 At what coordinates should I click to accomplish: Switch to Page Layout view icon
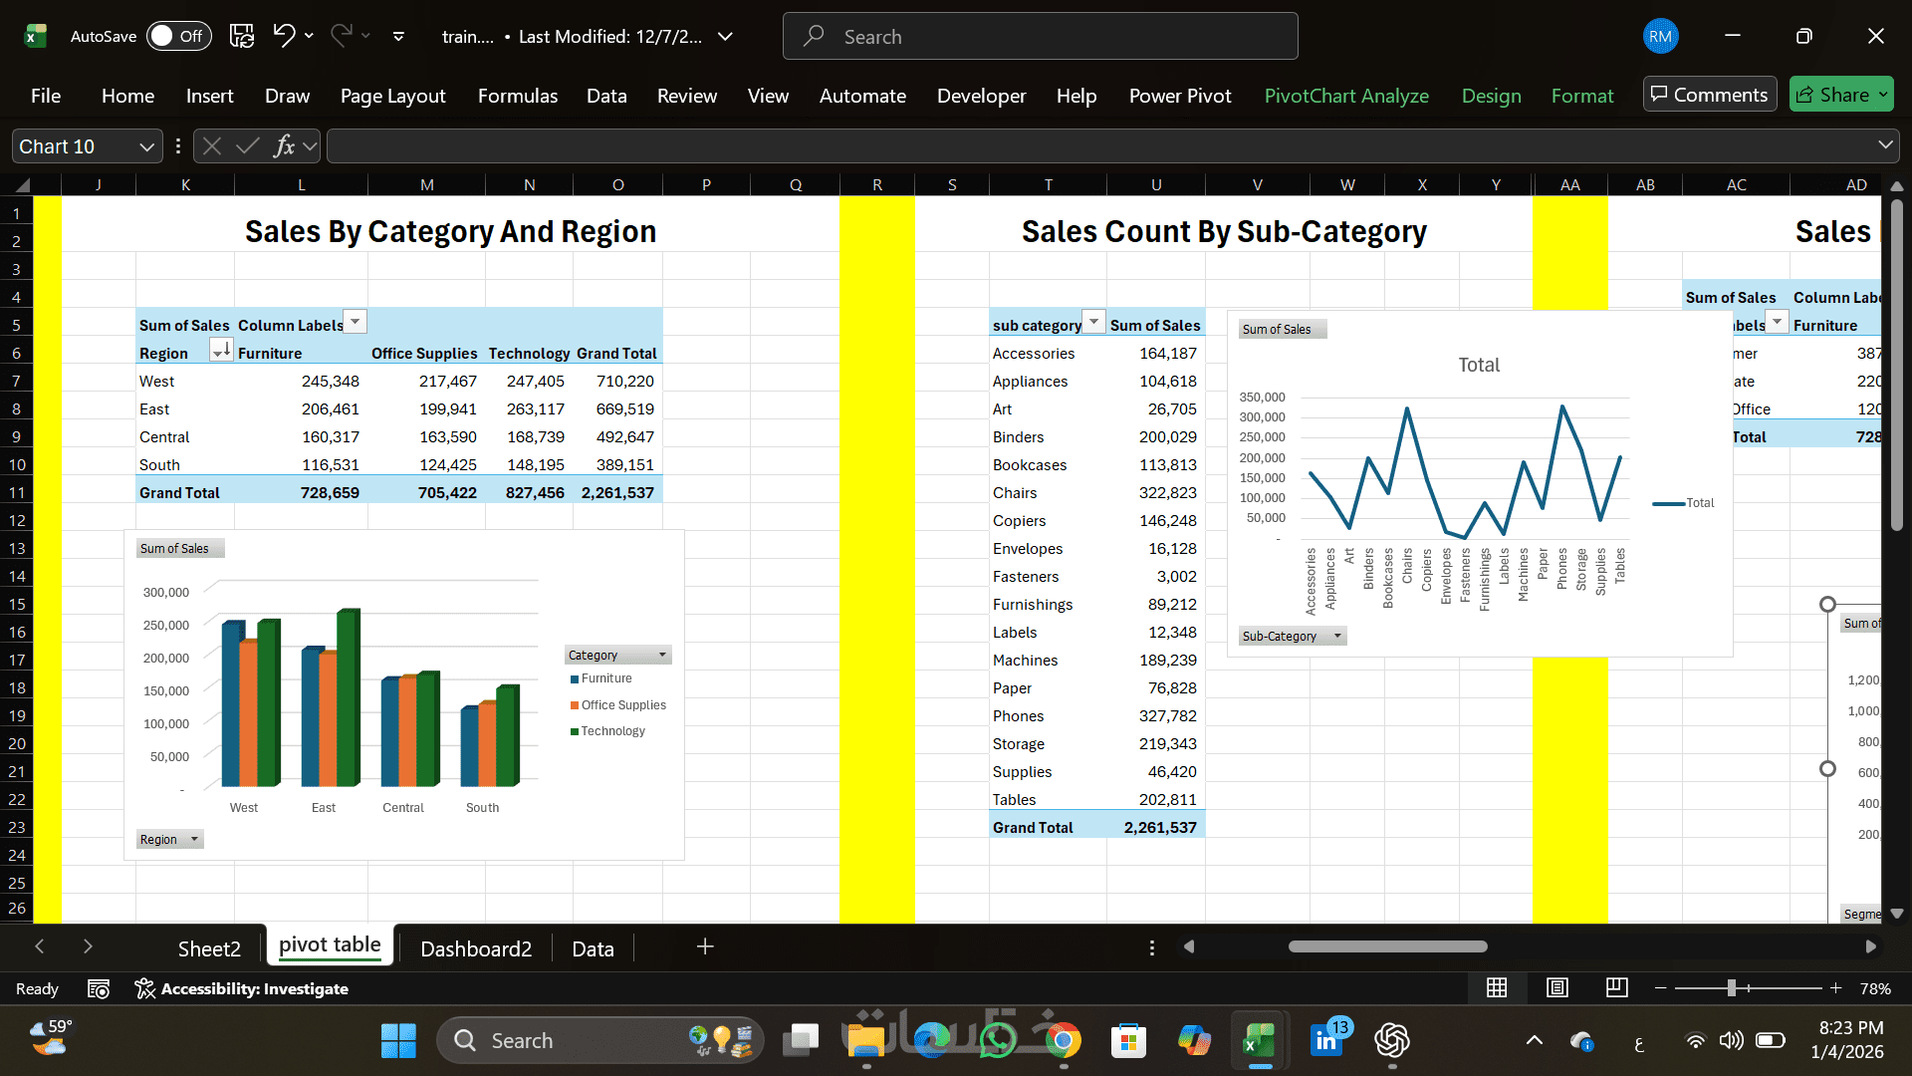[1556, 987]
